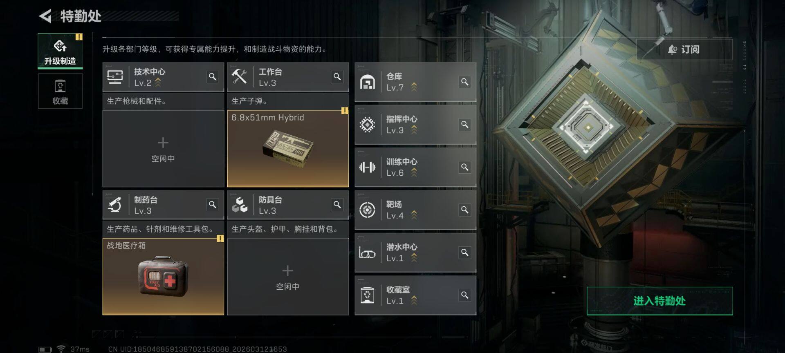The height and width of the screenshot is (353, 785).
Task: Click the 订阅 subscribe button
Action: point(684,49)
